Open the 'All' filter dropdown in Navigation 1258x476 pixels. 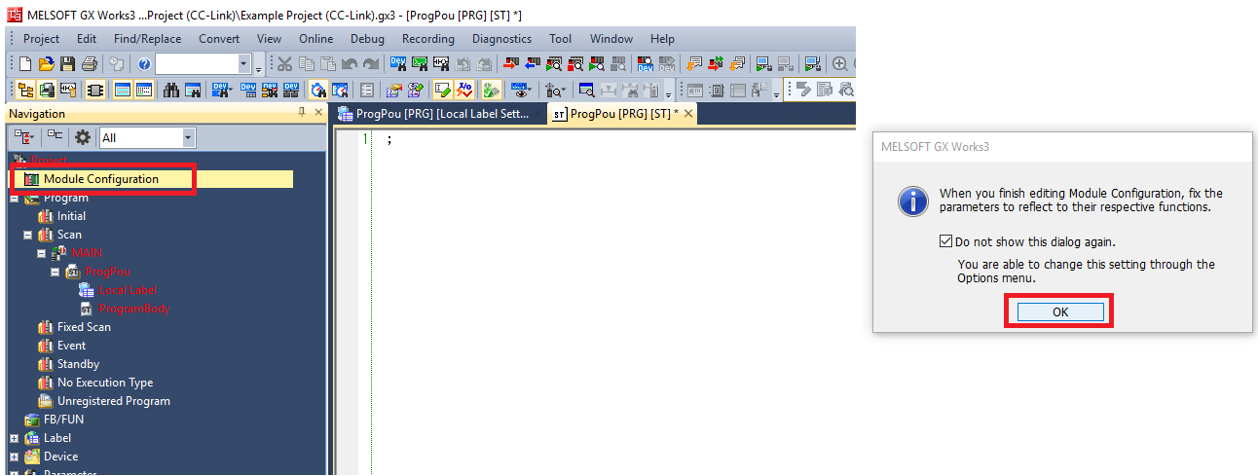point(188,138)
